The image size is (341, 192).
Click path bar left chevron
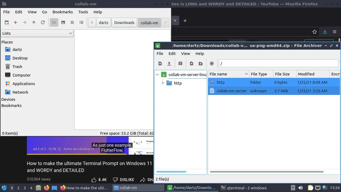(x=92, y=23)
